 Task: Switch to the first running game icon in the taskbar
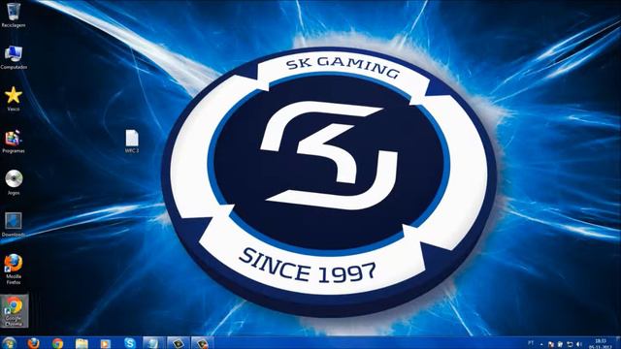tap(178, 343)
